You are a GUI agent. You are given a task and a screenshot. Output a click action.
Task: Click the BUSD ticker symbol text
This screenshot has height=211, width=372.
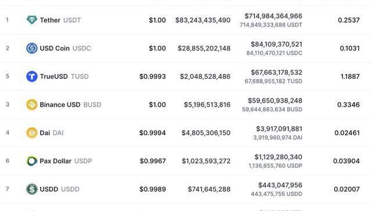coord(92,104)
